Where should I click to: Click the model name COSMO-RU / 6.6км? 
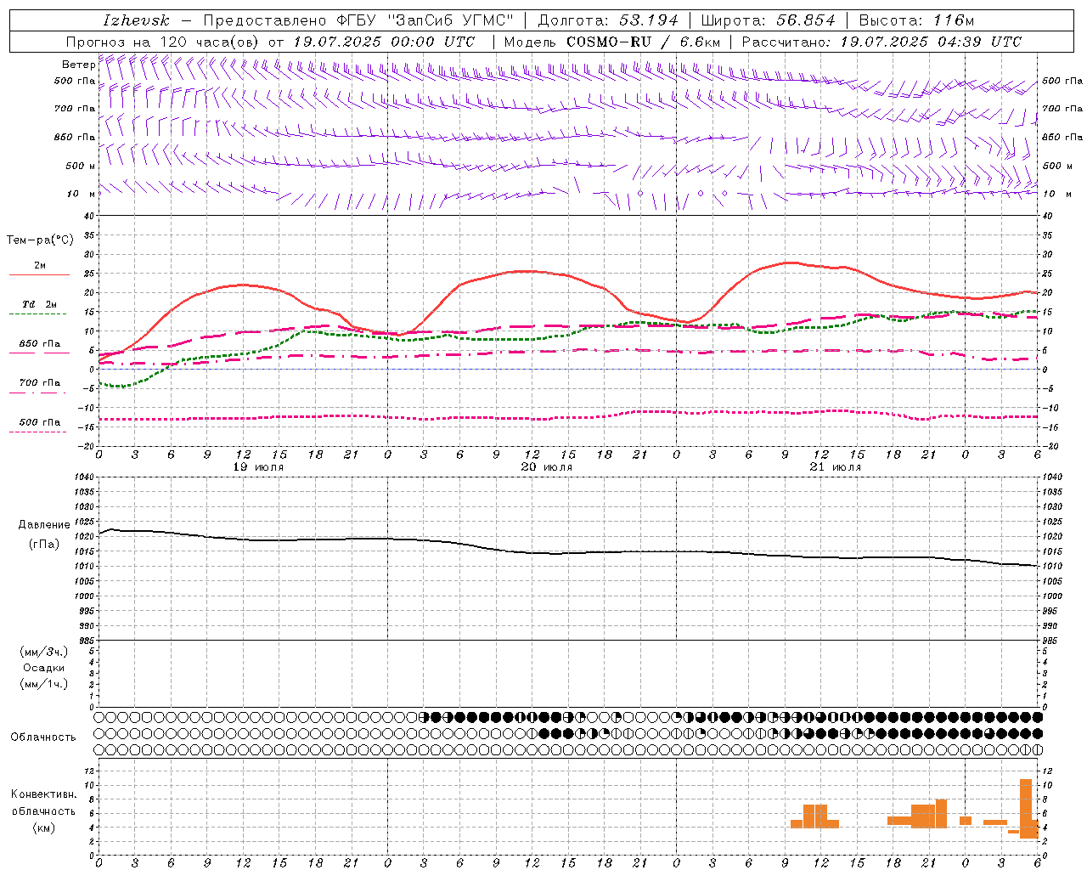643,42
